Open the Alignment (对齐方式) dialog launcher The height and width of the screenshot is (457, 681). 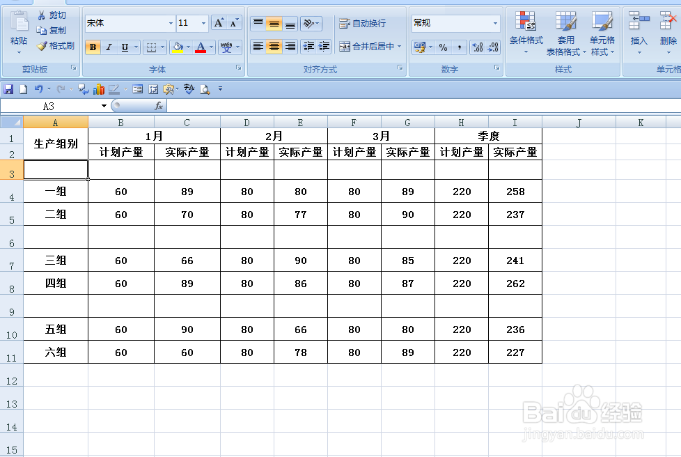click(400, 68)
